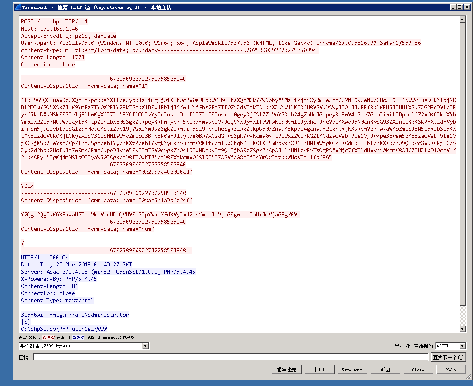The width and height of the screenshot is (473, 386).
Task: Click the 打印 print button
Action: pos(319,370)
